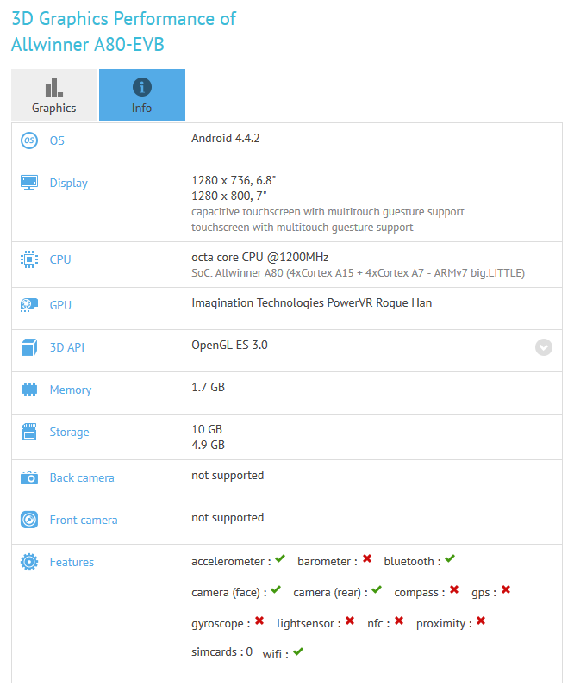The image size is (574, 692).
Task: Click the simcards : 0 text
Action: (x=222, y=652)
